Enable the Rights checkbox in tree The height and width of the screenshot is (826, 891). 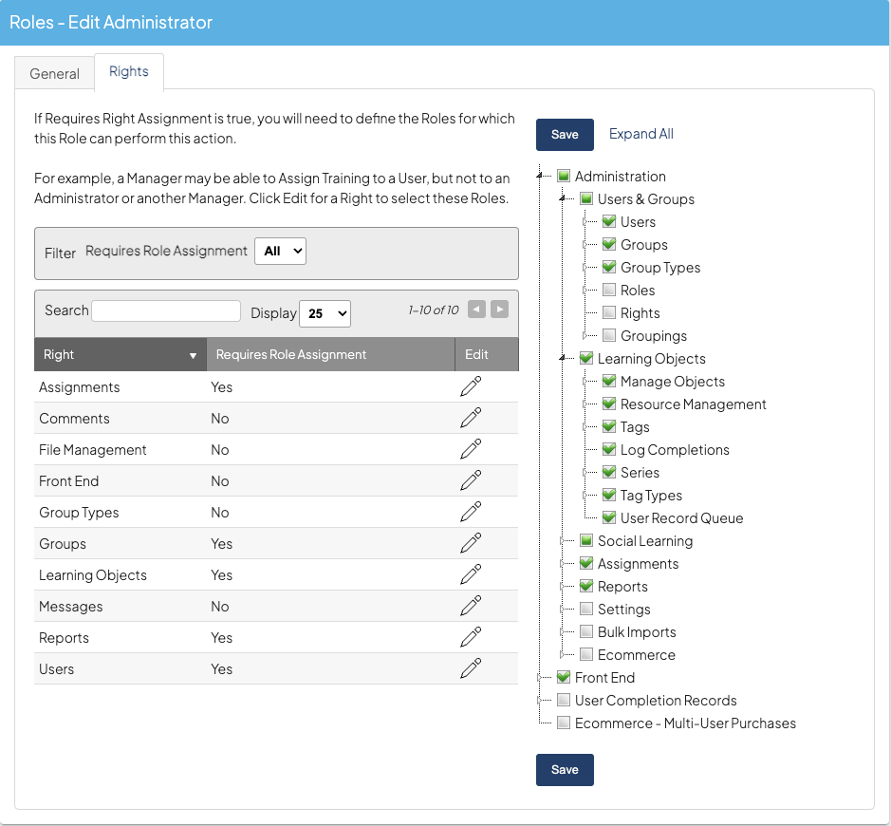(609, 312)
